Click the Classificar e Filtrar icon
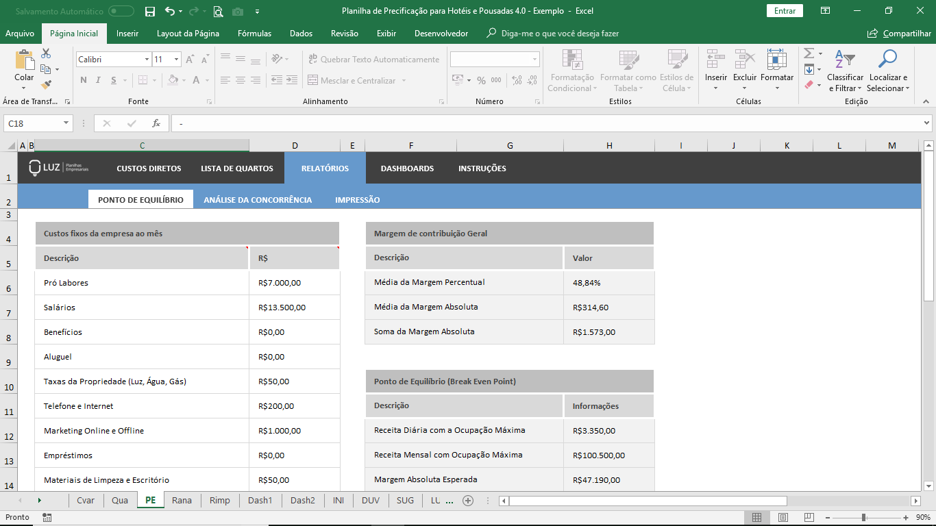 tap(844, 60)
